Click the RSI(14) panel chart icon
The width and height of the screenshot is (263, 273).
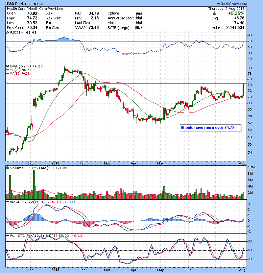click(x=8, y=32)
